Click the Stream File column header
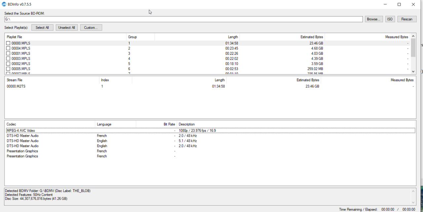 pos(52,80)
